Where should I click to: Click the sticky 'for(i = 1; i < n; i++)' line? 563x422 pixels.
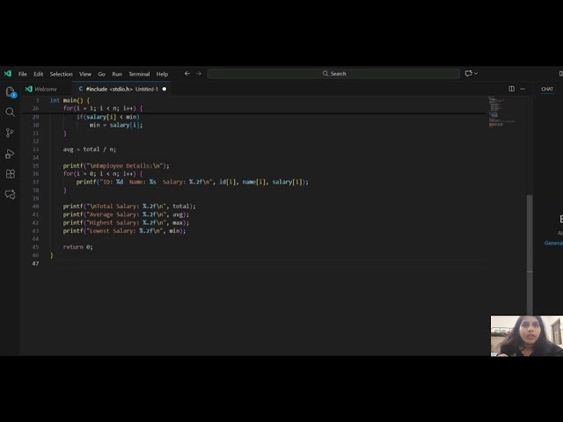click(x=103, y=108)
